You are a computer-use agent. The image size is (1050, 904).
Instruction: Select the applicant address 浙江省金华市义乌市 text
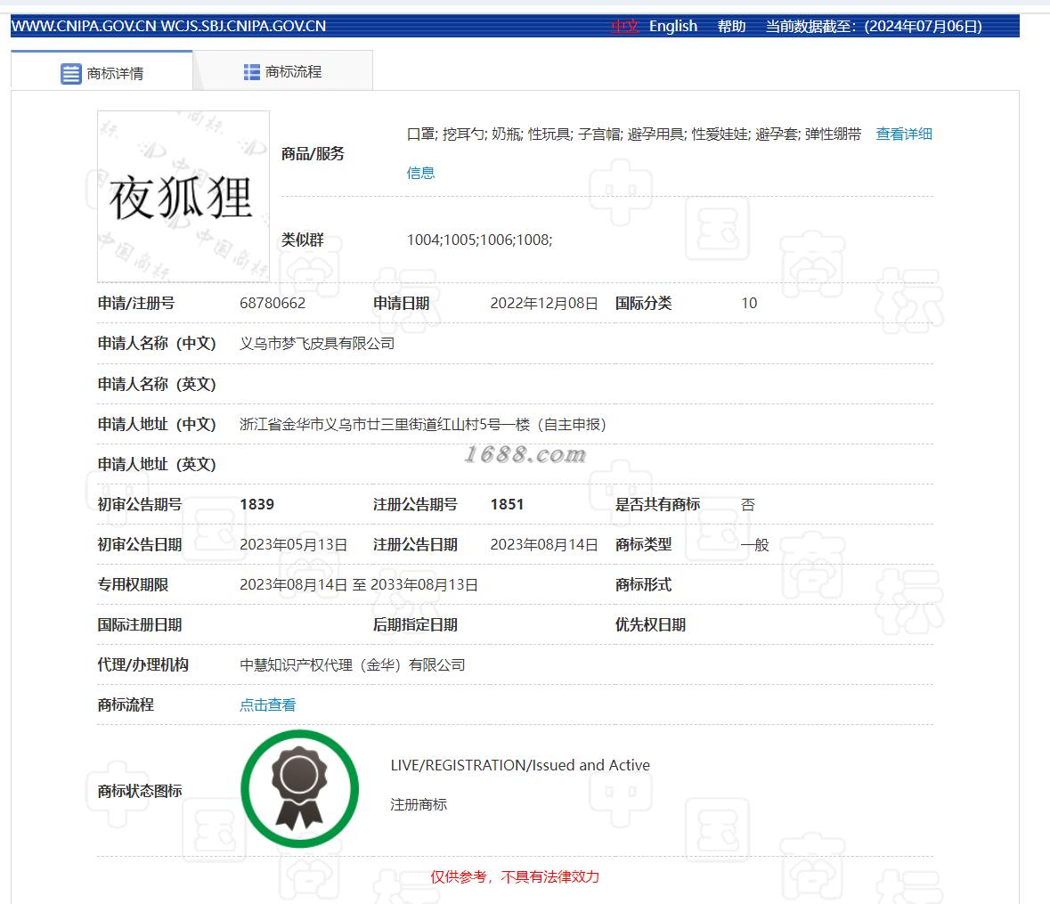(422, 424)
